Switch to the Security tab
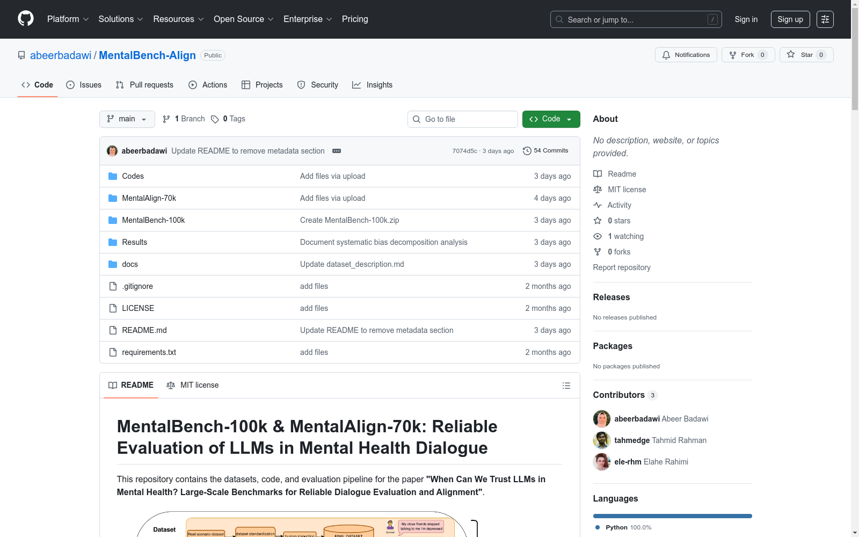 point(318,85)
